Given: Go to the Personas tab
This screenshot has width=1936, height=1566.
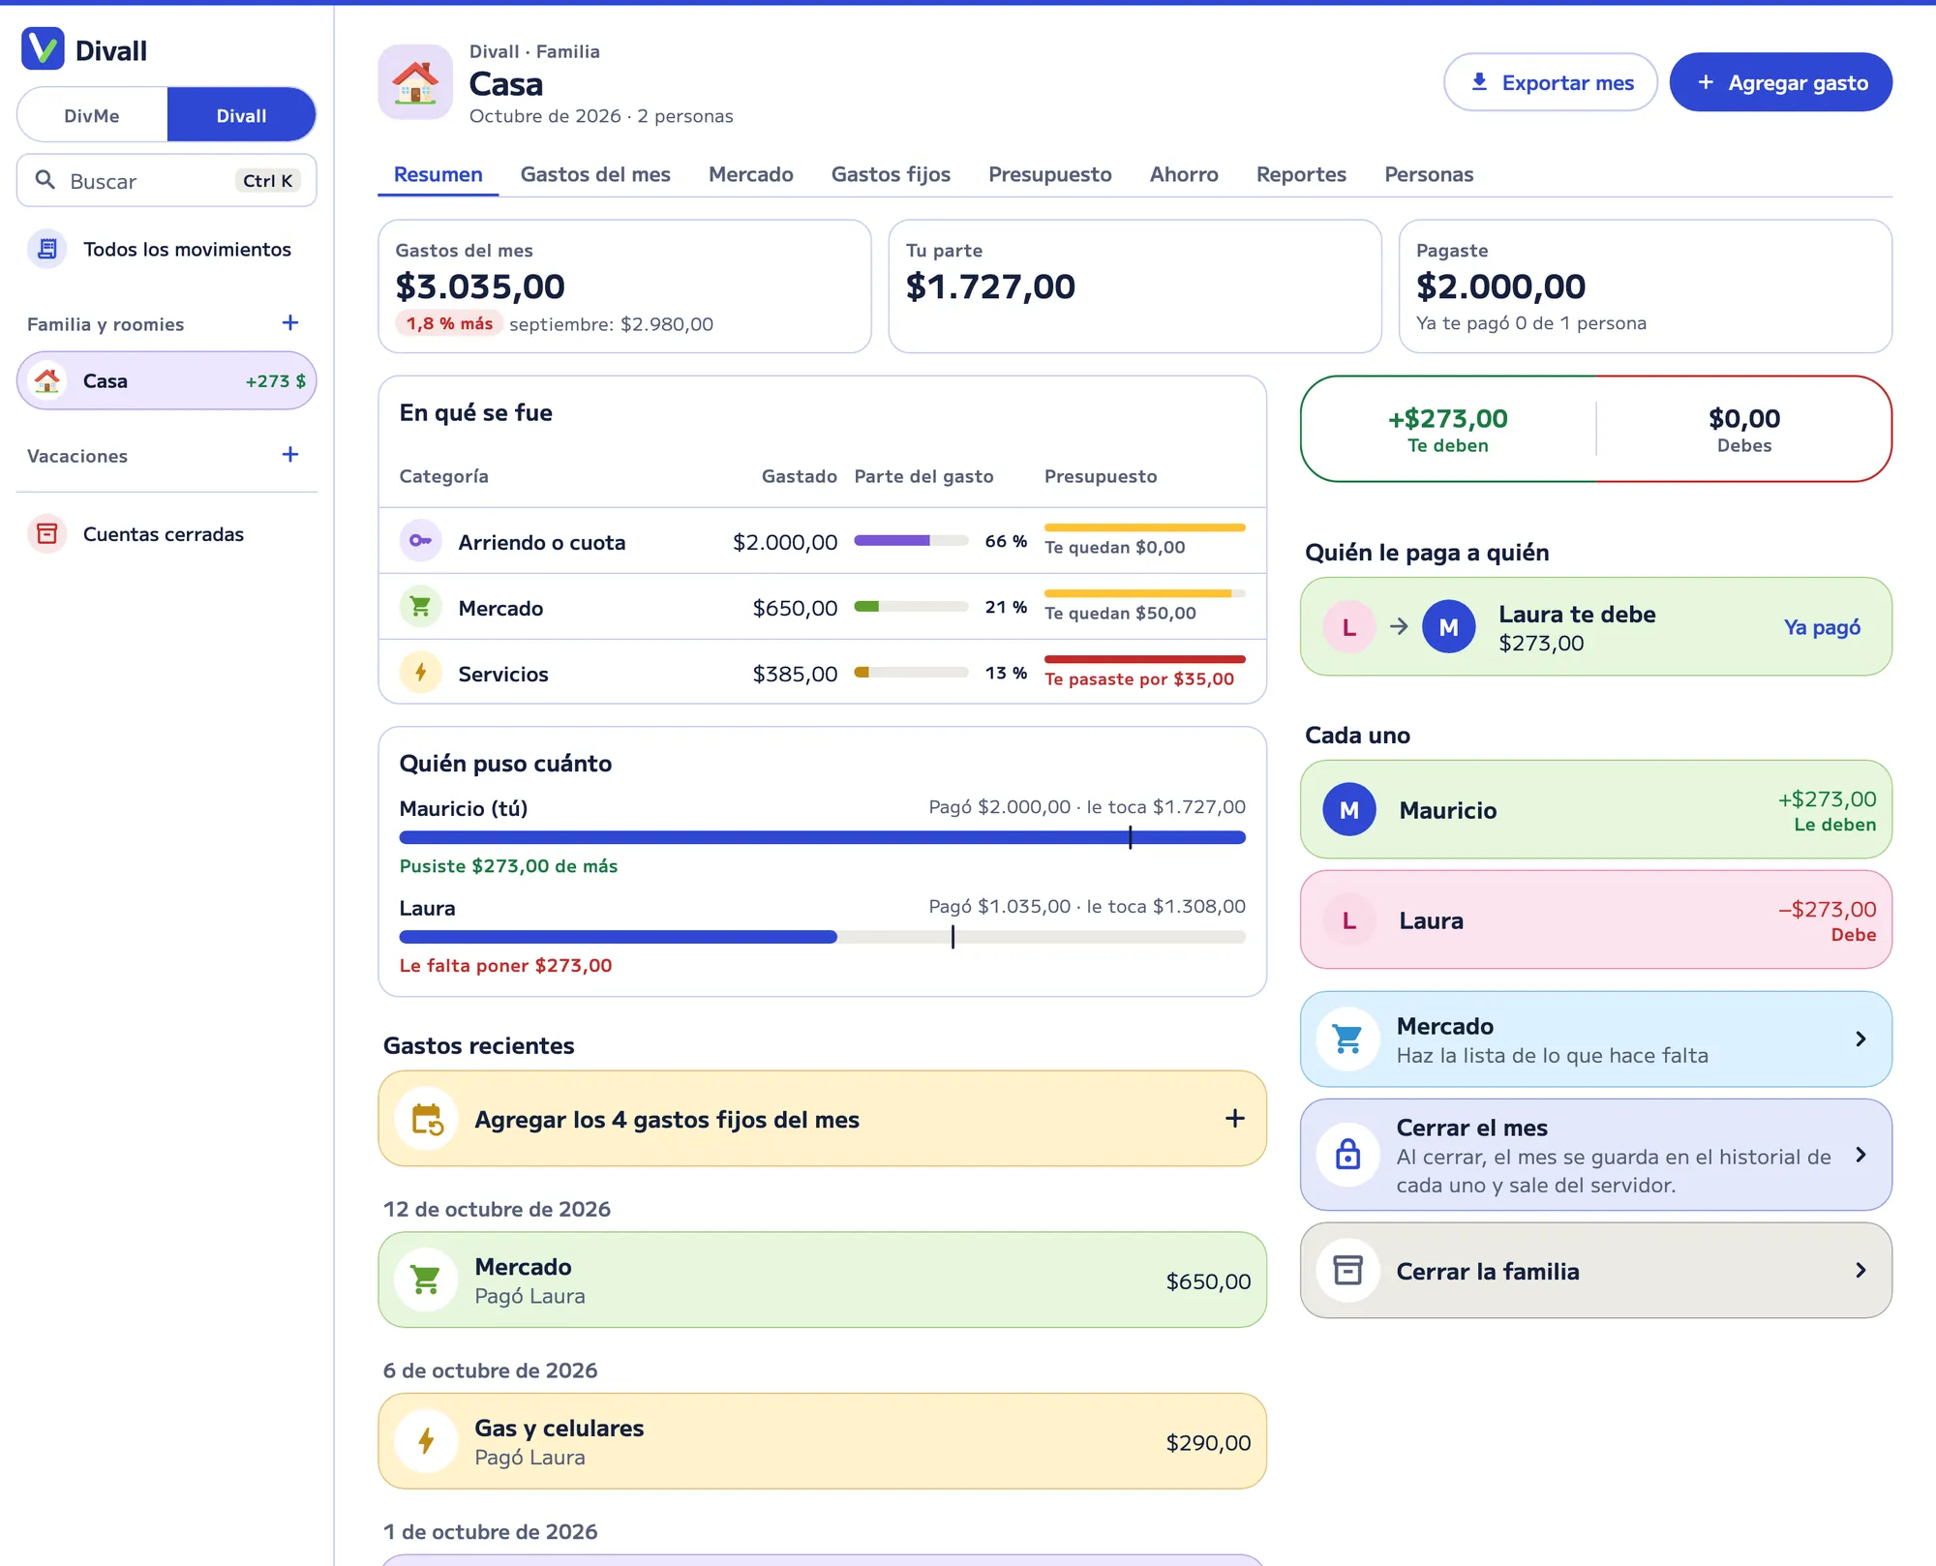Looking at the screenshot, I should pos(1429,174).
